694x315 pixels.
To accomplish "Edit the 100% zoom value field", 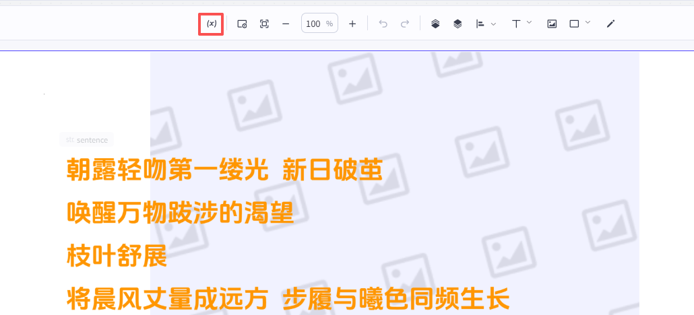I will tap(319, 24).
